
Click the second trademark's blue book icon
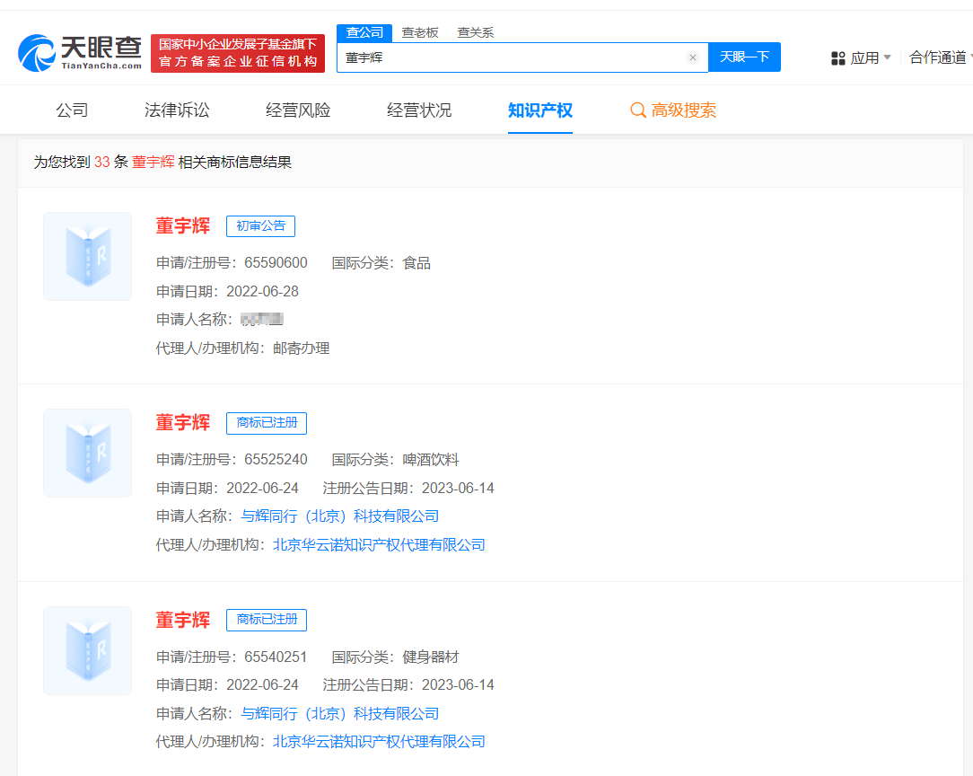(87, 453)
